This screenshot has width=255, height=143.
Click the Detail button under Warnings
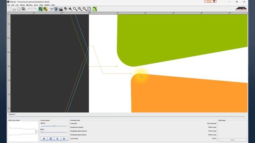pos(232,140)
